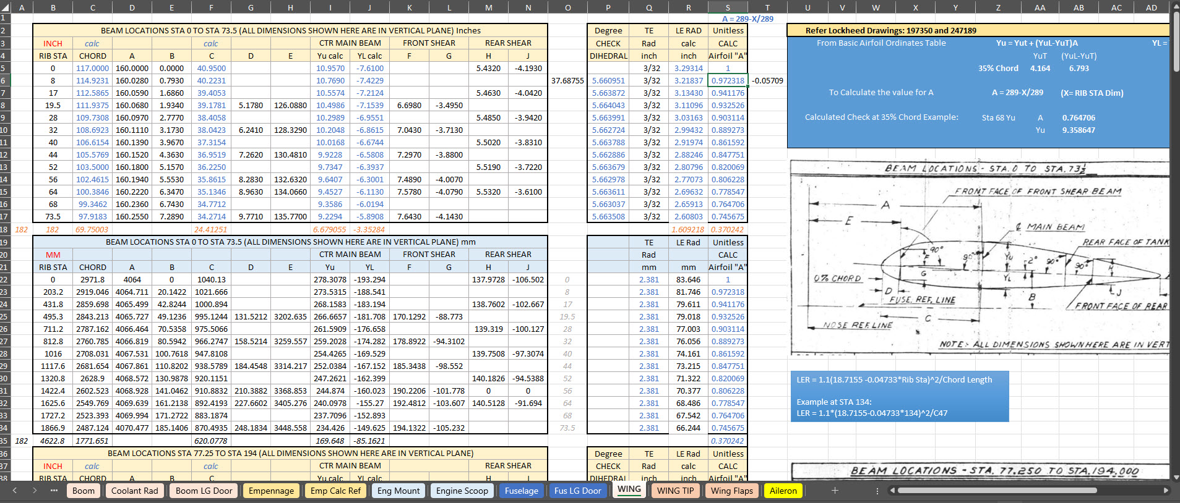Open the Engine Scoop sheet tab
Screen dimensions: 1180x503
tap(462, 491)
